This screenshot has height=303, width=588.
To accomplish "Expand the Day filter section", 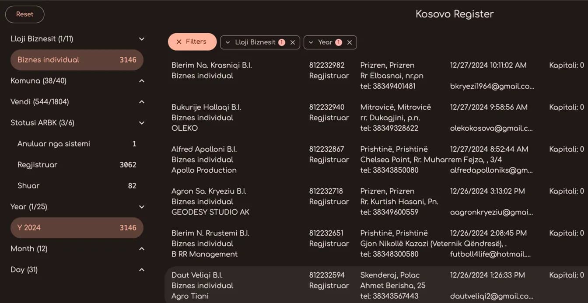I will tap(141, 270).
